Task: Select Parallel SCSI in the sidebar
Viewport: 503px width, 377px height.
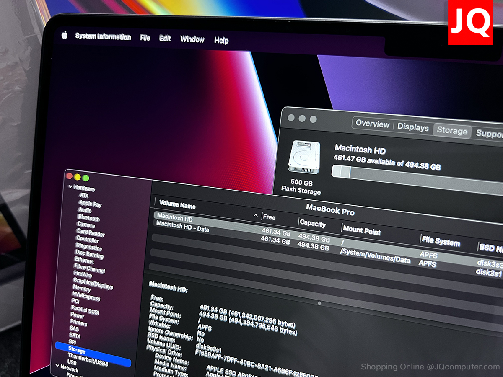Action: point(84,311)
